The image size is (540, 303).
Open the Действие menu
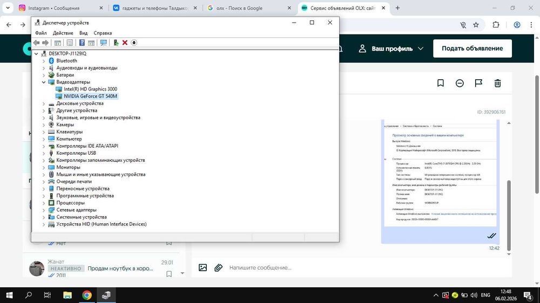63,33
